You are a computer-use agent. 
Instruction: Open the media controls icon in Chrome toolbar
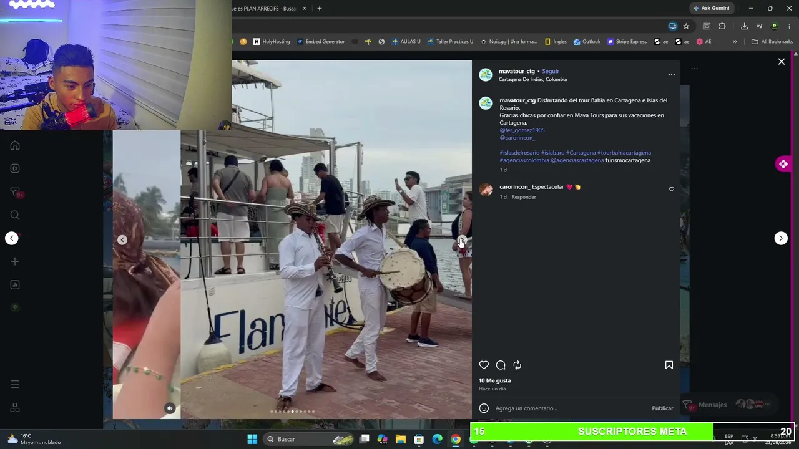(759, 26)
